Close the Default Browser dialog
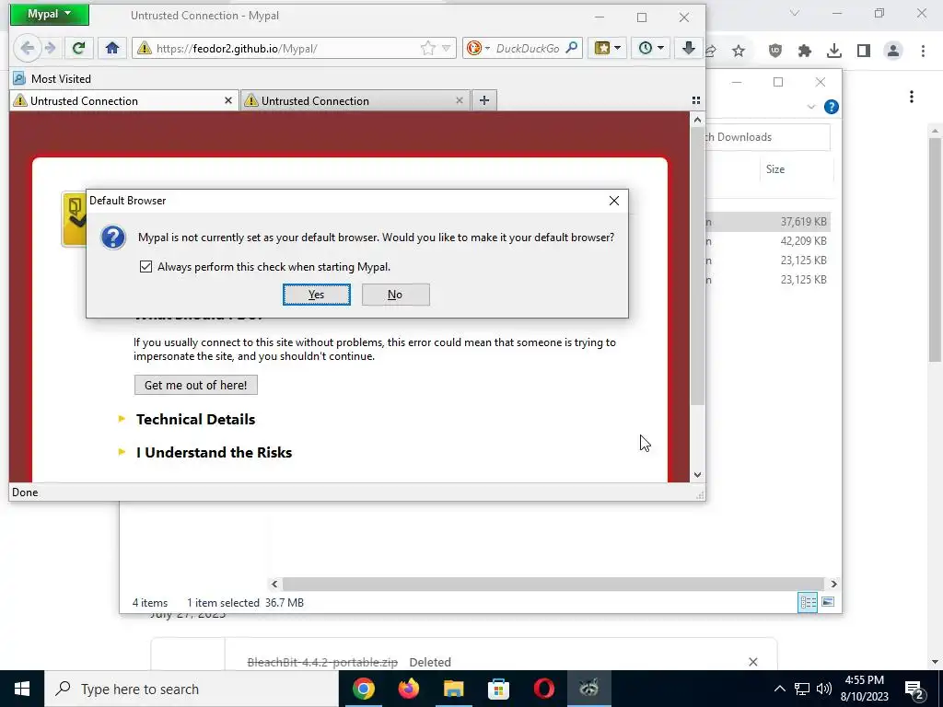Image resolution: width=943 pixels, height=707 pixels. (x=613, y=201)
